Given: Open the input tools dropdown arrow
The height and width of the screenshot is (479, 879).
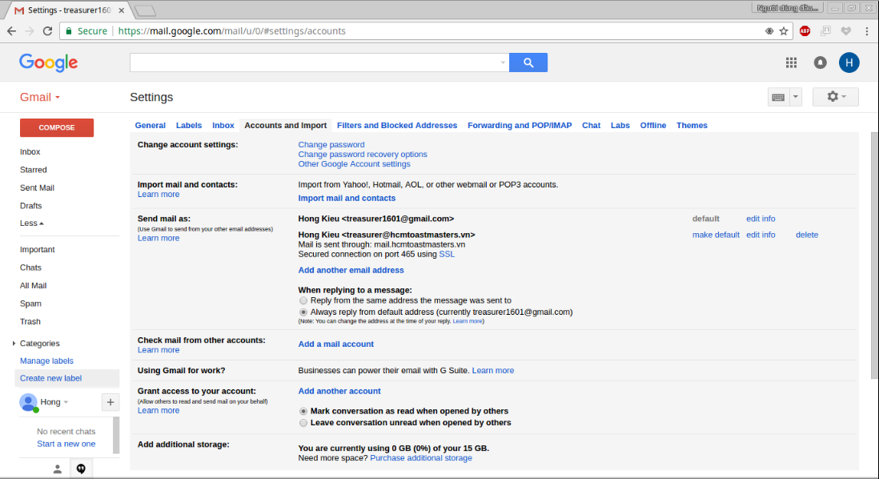Looking at the screenshot, I should point(796,97).
